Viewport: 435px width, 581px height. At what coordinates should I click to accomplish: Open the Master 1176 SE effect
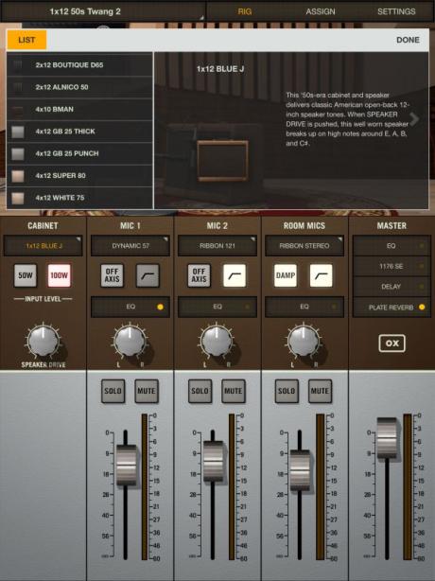[x=391, y=266]
